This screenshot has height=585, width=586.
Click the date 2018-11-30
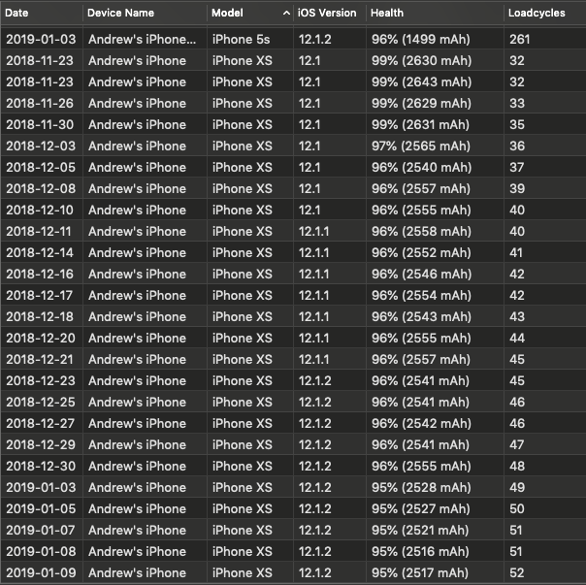pyautogui.click(x=40, y=124)
